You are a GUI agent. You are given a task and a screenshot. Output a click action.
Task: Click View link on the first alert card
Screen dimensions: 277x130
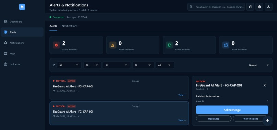pyautogui.click(x=182, y=95)
